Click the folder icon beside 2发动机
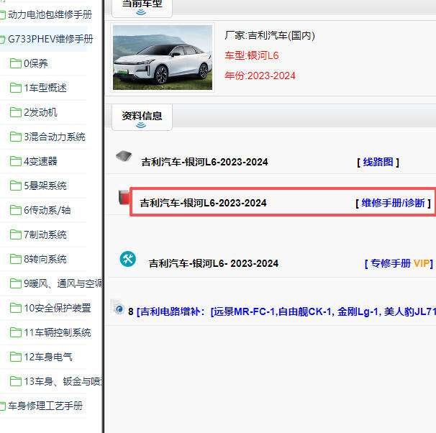Image resolution: width=436 pixels, height=433 pixels. pos(16,112)
